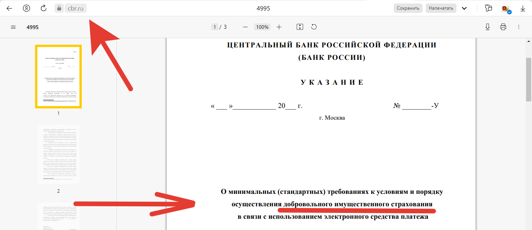
Task: Click the zoom in plus icon
Action: click(x=279, y=27)
